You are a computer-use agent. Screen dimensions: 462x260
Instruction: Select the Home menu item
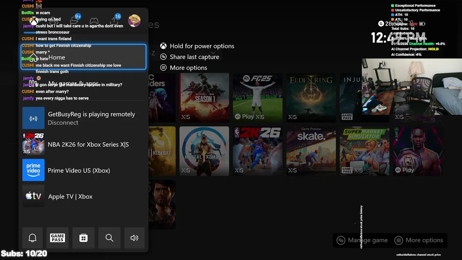coord(83,57)
